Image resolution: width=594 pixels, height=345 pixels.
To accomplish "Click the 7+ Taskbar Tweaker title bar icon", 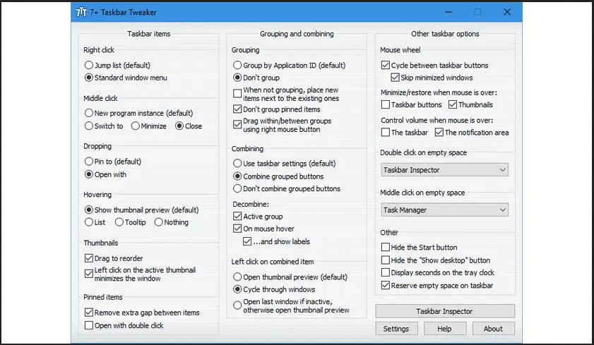I will (x=82, y=12).
